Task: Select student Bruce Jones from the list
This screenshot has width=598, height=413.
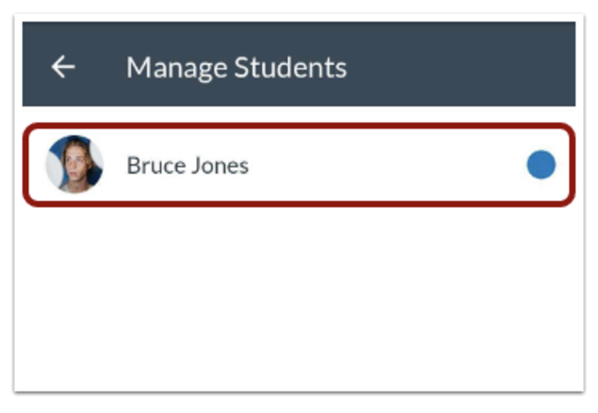Action: [x=299, y=165]
